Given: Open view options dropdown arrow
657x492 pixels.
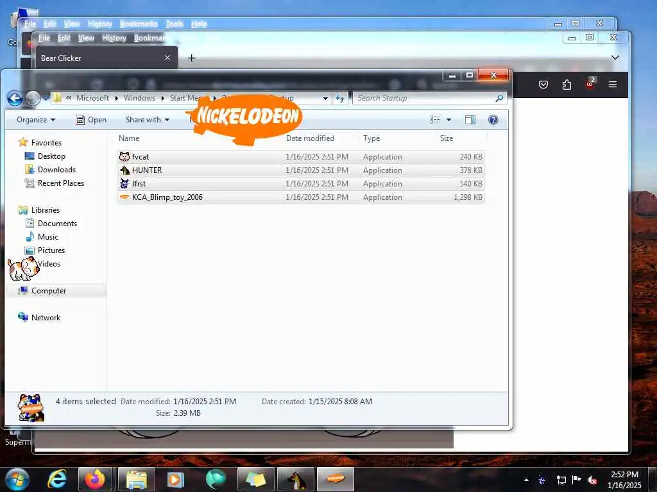Looking at the screenshot, I should coord(448,120).
